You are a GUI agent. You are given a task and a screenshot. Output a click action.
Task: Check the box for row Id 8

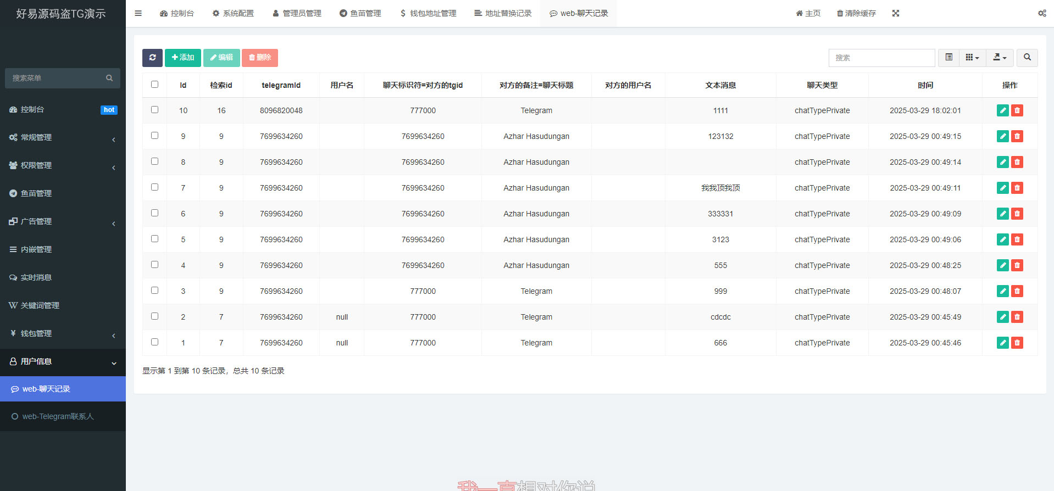[x=154, y=161]
